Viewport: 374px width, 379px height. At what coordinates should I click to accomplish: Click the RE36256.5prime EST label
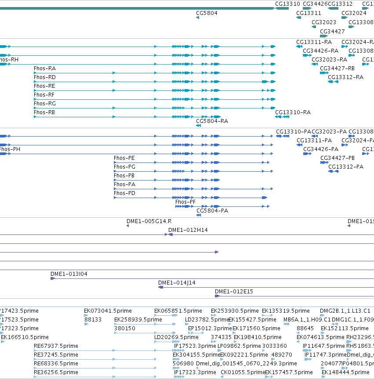pyautogui.click(x=56, y=372)
